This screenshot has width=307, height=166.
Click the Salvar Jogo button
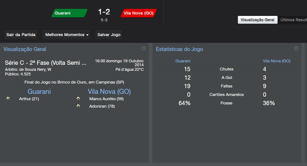pos(109,35)
